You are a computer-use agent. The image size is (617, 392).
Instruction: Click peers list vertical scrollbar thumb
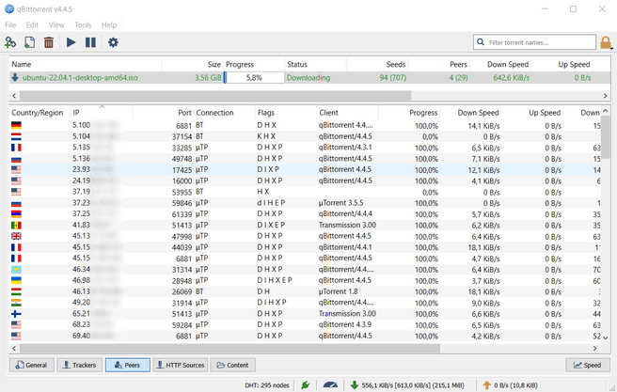(605, 135)
